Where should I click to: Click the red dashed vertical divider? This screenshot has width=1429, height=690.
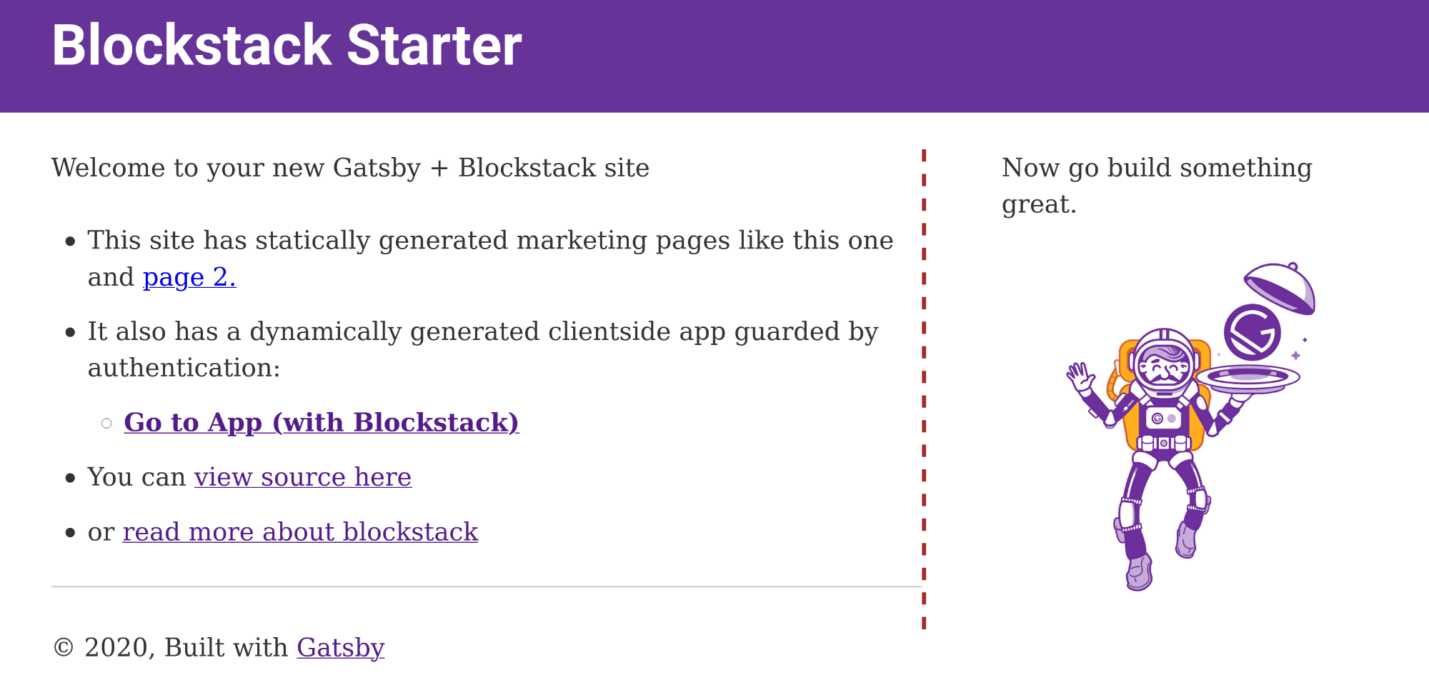[924, 389]
